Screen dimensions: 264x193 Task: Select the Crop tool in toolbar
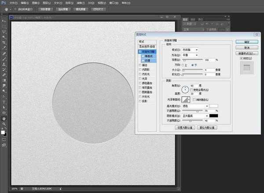4,43
